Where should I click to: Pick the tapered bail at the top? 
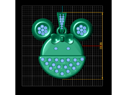62,22
